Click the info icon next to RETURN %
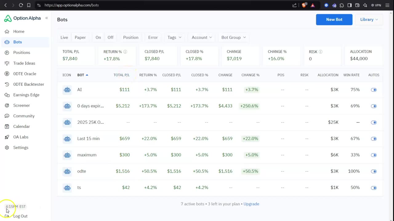The height and width of the screenshot is (221, 394). click(x=125, y=52)
